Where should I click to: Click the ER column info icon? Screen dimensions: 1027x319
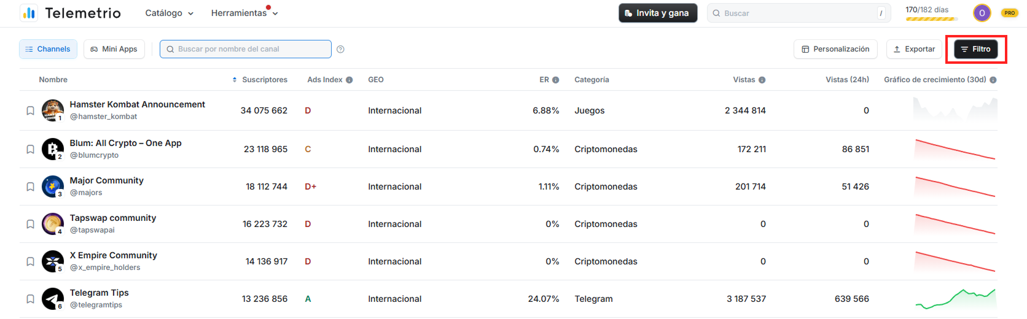(x=555, y=80)
